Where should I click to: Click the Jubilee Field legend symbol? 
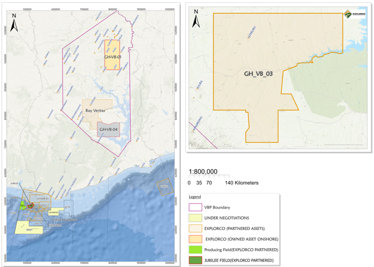pos(195,260)
